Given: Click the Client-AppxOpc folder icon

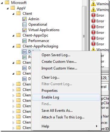Looking at the screenshot, I should point(18,35).
